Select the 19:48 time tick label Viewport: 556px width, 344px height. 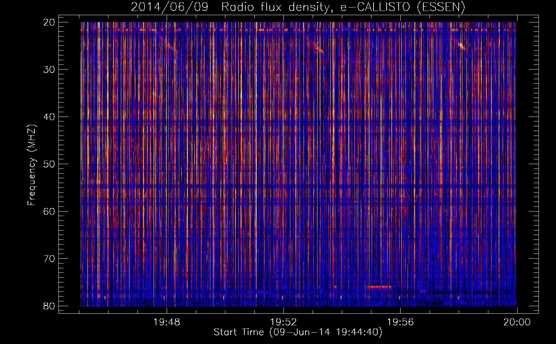(x=167, y=322)
